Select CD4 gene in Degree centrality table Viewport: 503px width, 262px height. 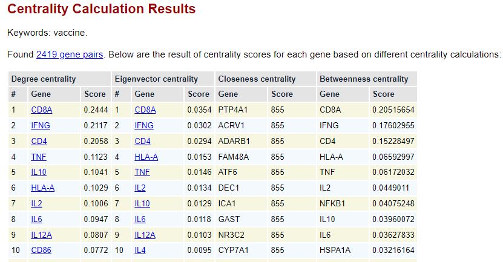(39, 141)
